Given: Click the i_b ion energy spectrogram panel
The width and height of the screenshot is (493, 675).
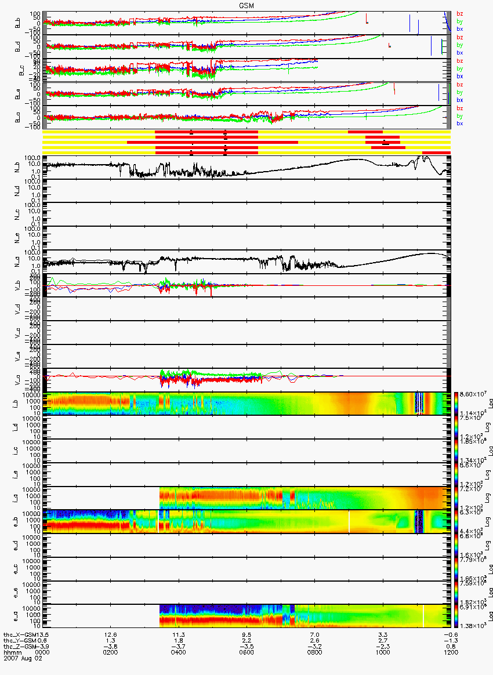Looking at the screenshot, I should 246,404.
